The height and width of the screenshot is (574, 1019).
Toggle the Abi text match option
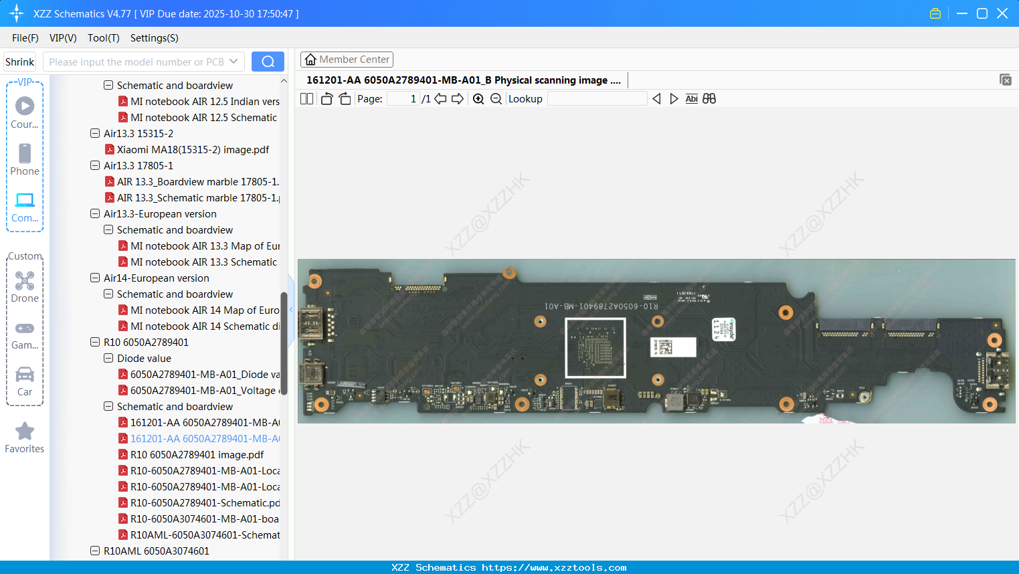691,99
